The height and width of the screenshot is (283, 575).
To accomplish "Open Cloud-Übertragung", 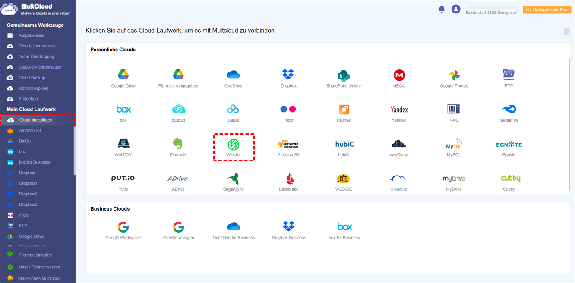I will (38, 46).
